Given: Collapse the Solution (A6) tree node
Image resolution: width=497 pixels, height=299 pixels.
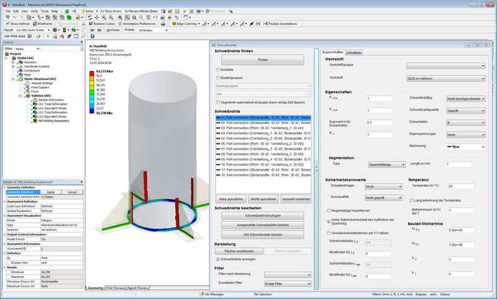Looking at the screenshot, I should click(20, 96).
